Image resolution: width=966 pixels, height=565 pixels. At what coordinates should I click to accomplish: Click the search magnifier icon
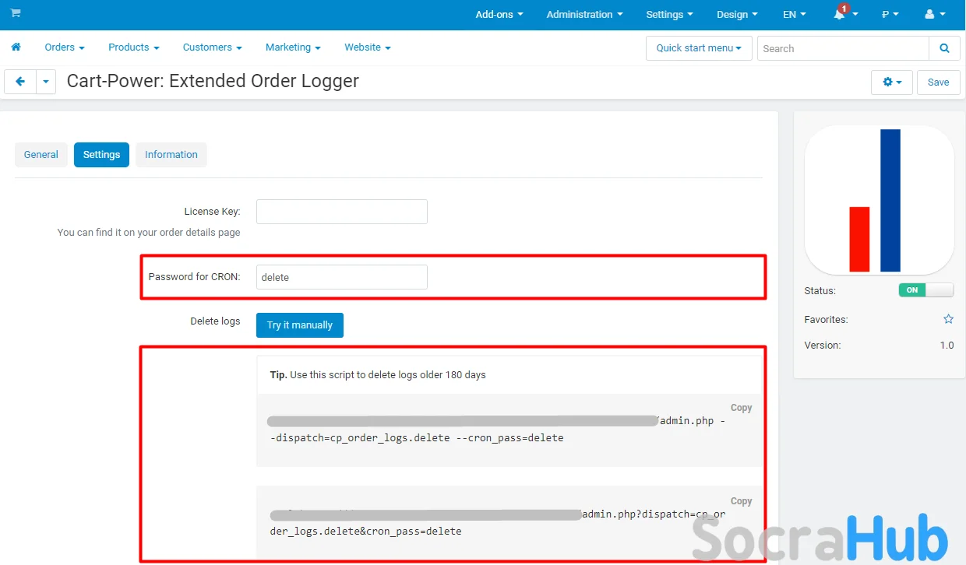944,48
